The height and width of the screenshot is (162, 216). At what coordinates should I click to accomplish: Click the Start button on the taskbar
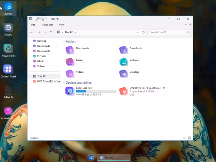click(x=91, y=158)
